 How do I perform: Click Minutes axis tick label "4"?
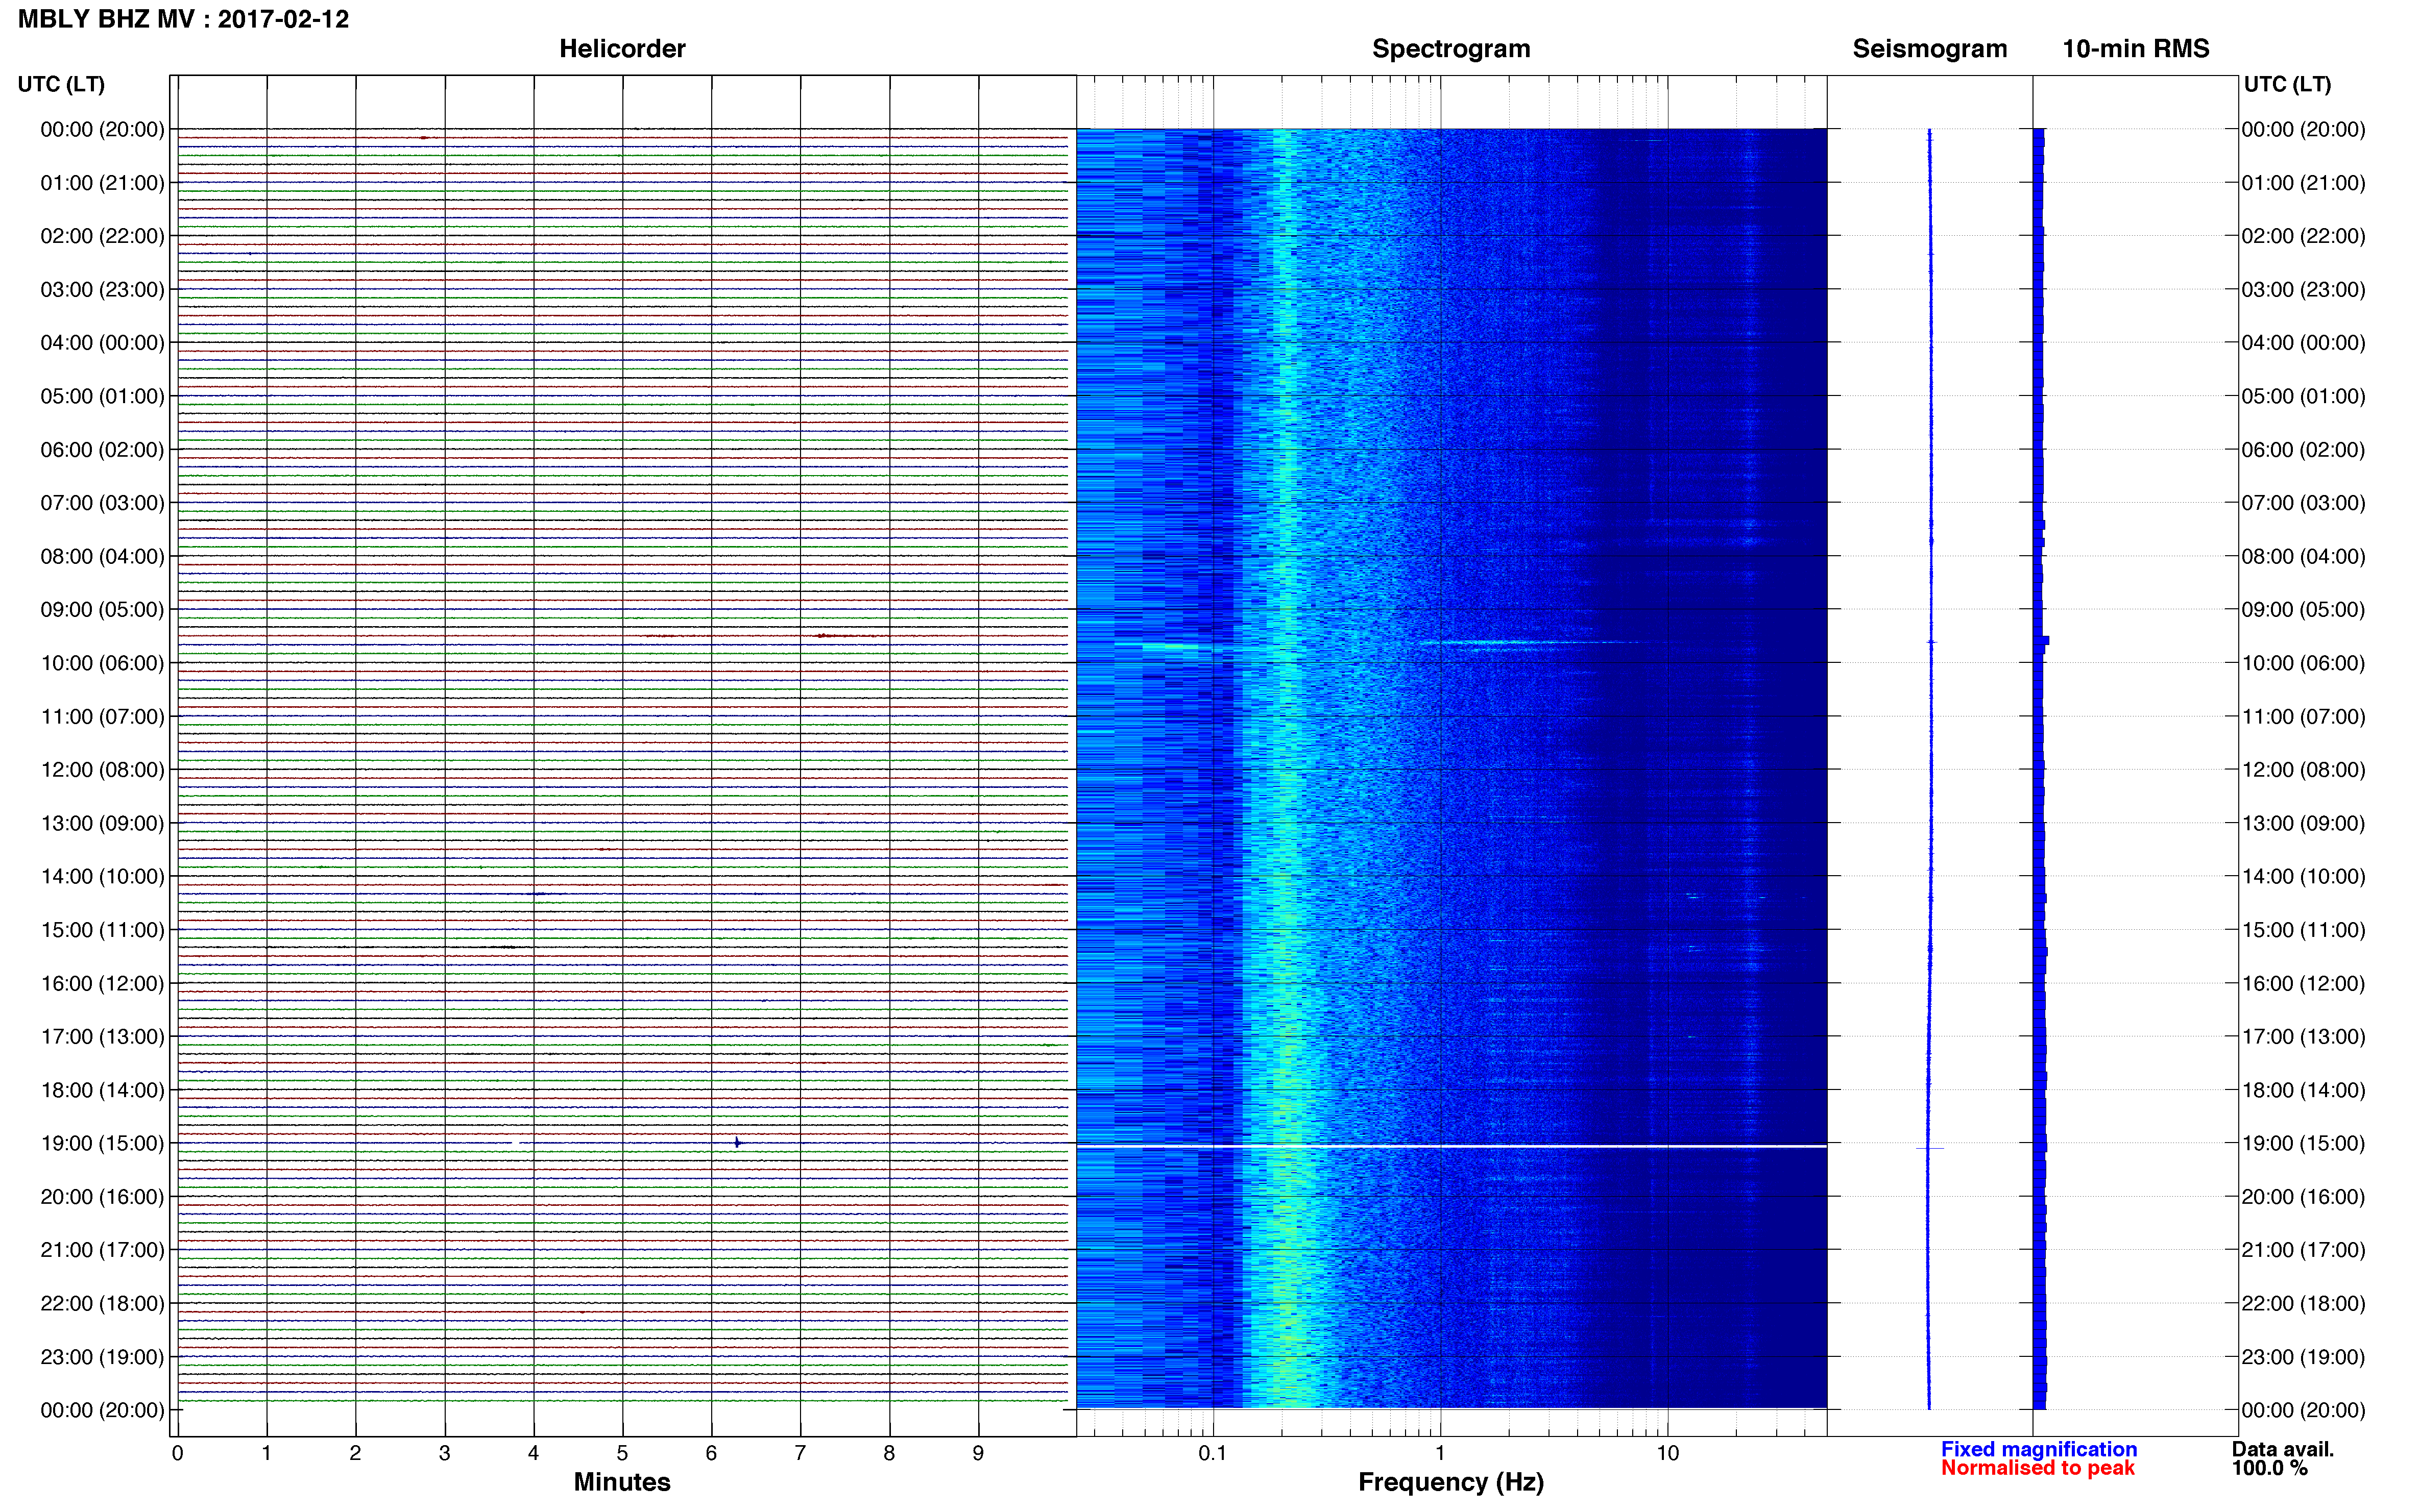[x=533, y=1453]
